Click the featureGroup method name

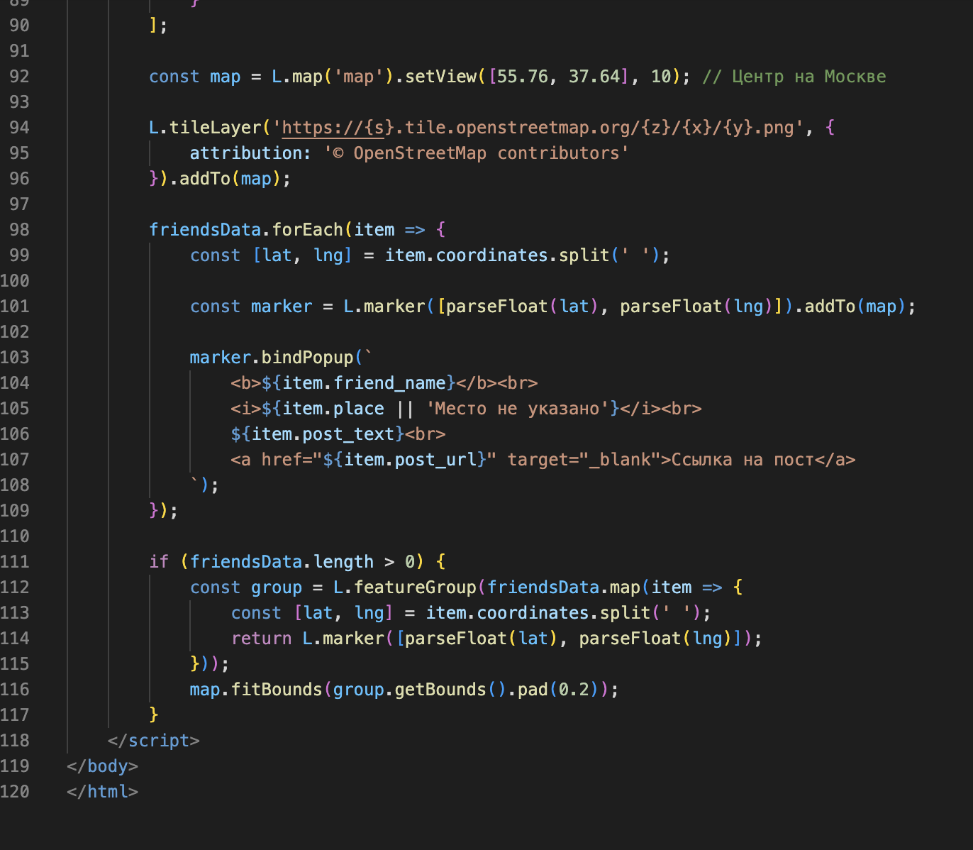(x=415, y=587)
